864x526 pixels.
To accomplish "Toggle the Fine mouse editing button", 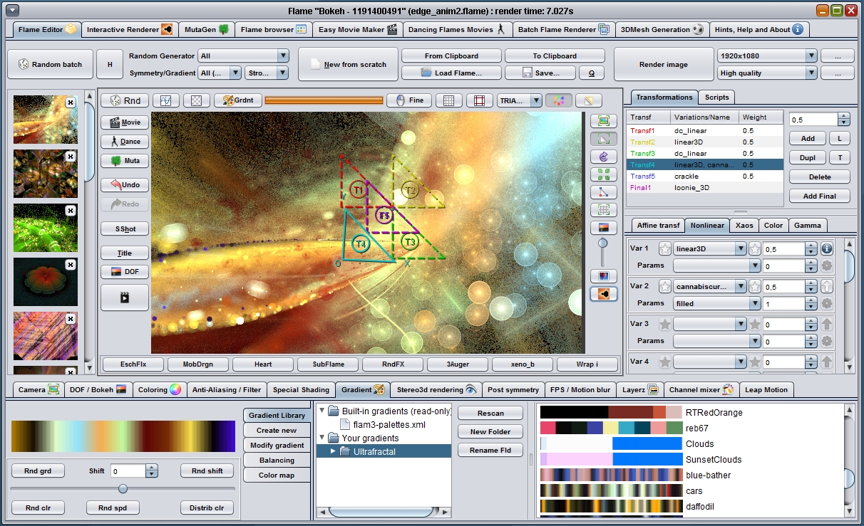I will [409, 100].
